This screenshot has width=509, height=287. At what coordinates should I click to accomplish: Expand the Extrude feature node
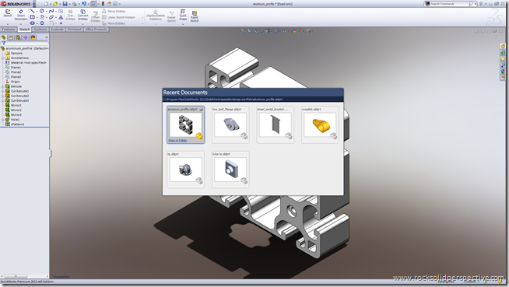pyautogui.click(x=3, y=86)
